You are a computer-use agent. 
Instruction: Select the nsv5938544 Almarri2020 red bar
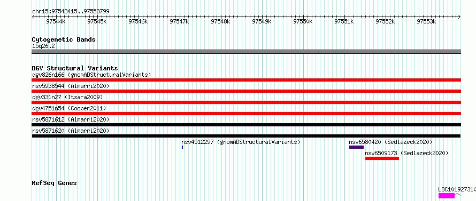tap(246, 91)
